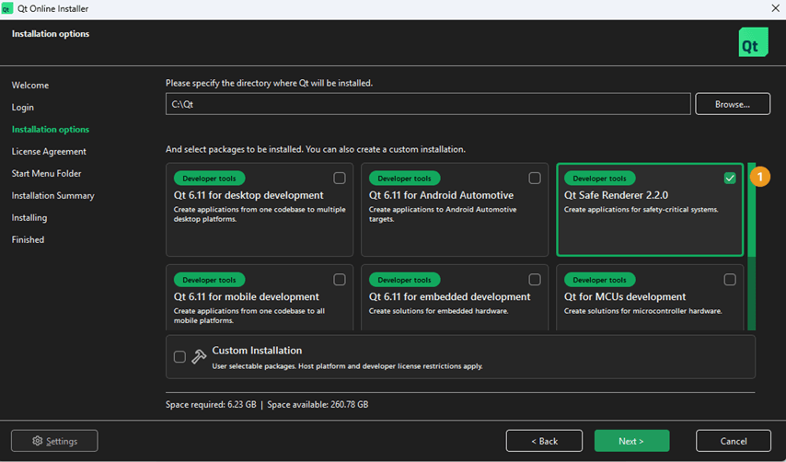Proceed with the Next > button
This screenshot has width=786, height=462.
tap(631, 441)
